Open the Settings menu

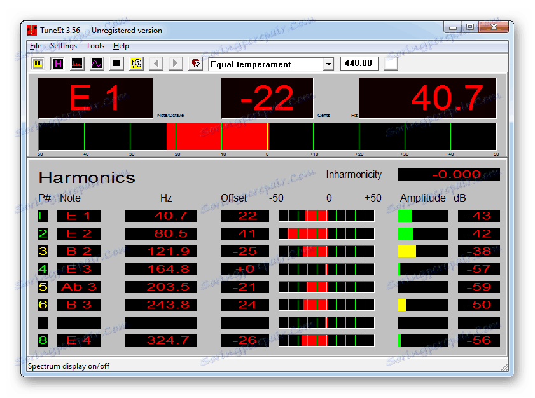(x=64, y=46)
